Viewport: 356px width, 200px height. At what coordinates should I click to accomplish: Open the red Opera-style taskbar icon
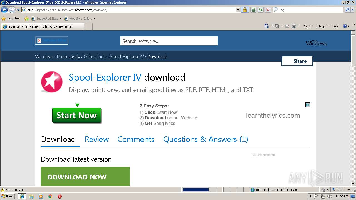pos(60,196)
